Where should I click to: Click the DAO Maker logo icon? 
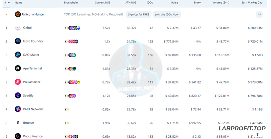tap(18, 55)
